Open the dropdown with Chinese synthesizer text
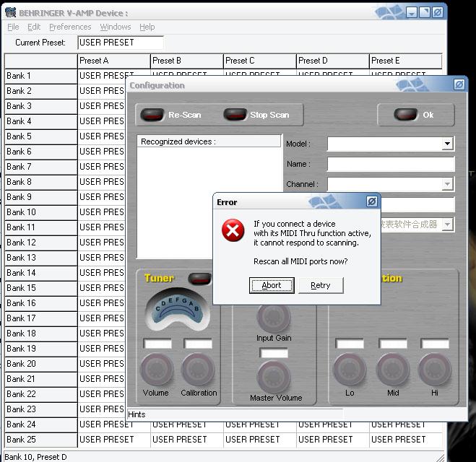476x462 pixels. coord(447,225)
